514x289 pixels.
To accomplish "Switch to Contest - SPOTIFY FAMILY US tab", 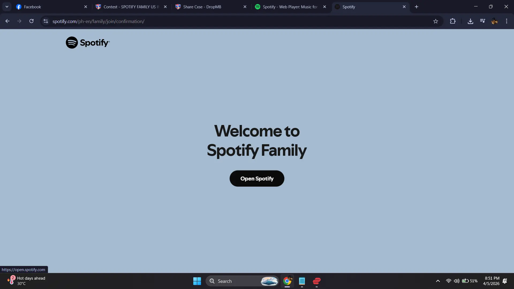I will 131,7.
